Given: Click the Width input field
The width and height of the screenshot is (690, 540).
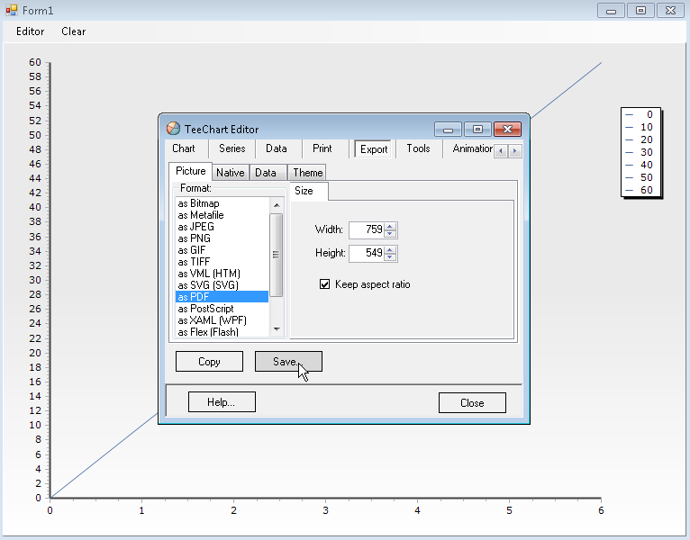Looking at the screenshot, I should pos(367,229).
